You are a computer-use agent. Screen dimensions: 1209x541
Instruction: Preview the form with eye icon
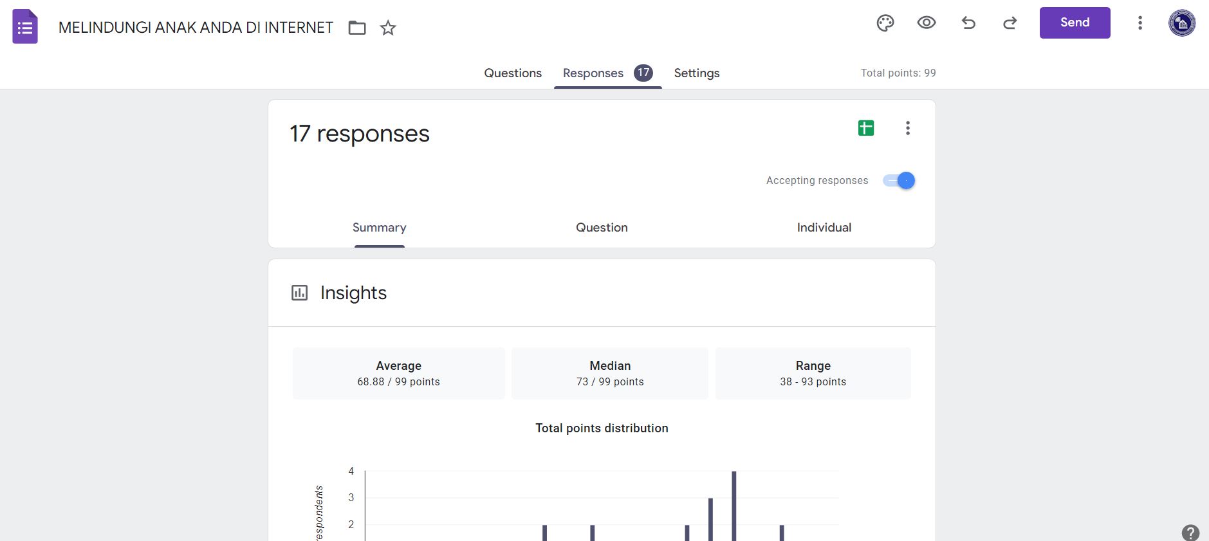click(x=926, y=23)
